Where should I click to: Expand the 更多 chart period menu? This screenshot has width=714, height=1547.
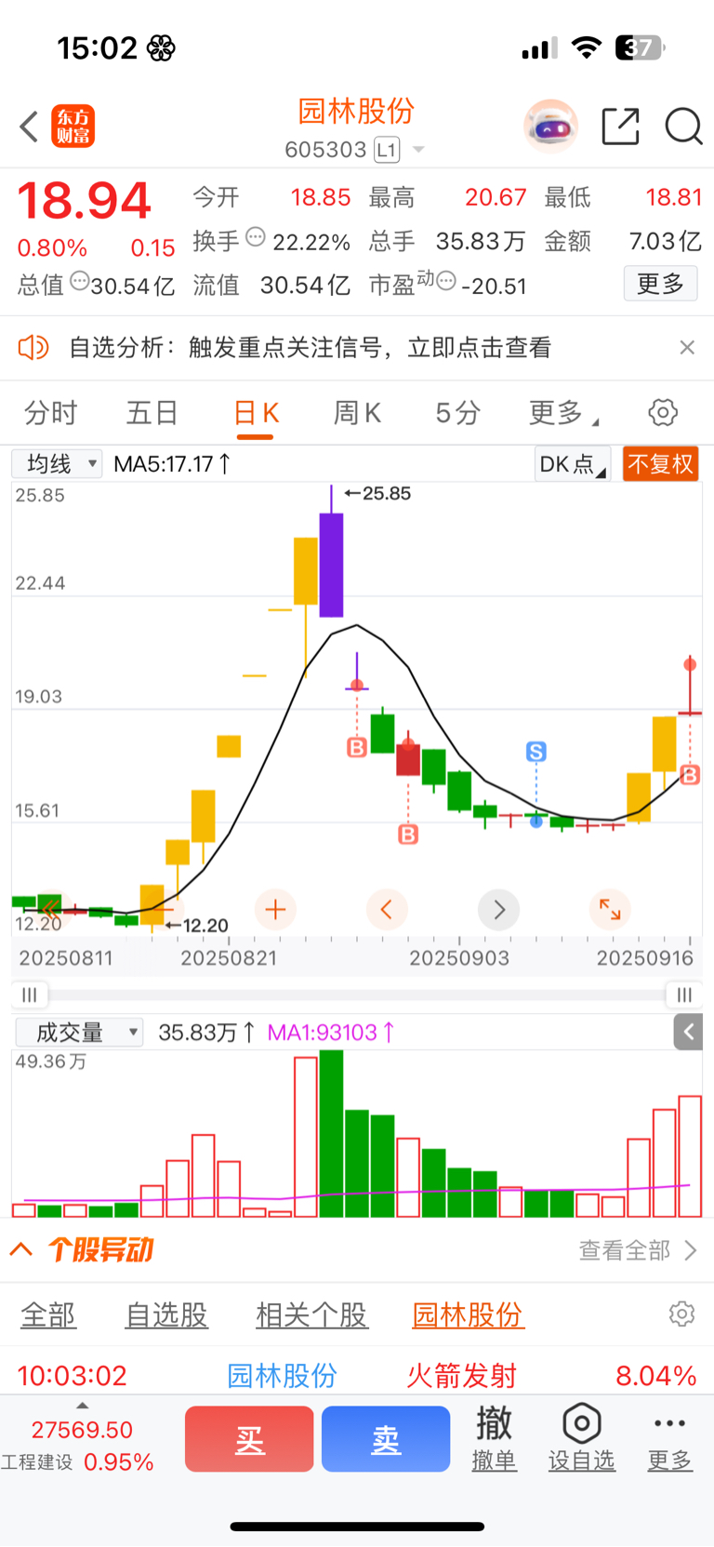tap(563, 412)
